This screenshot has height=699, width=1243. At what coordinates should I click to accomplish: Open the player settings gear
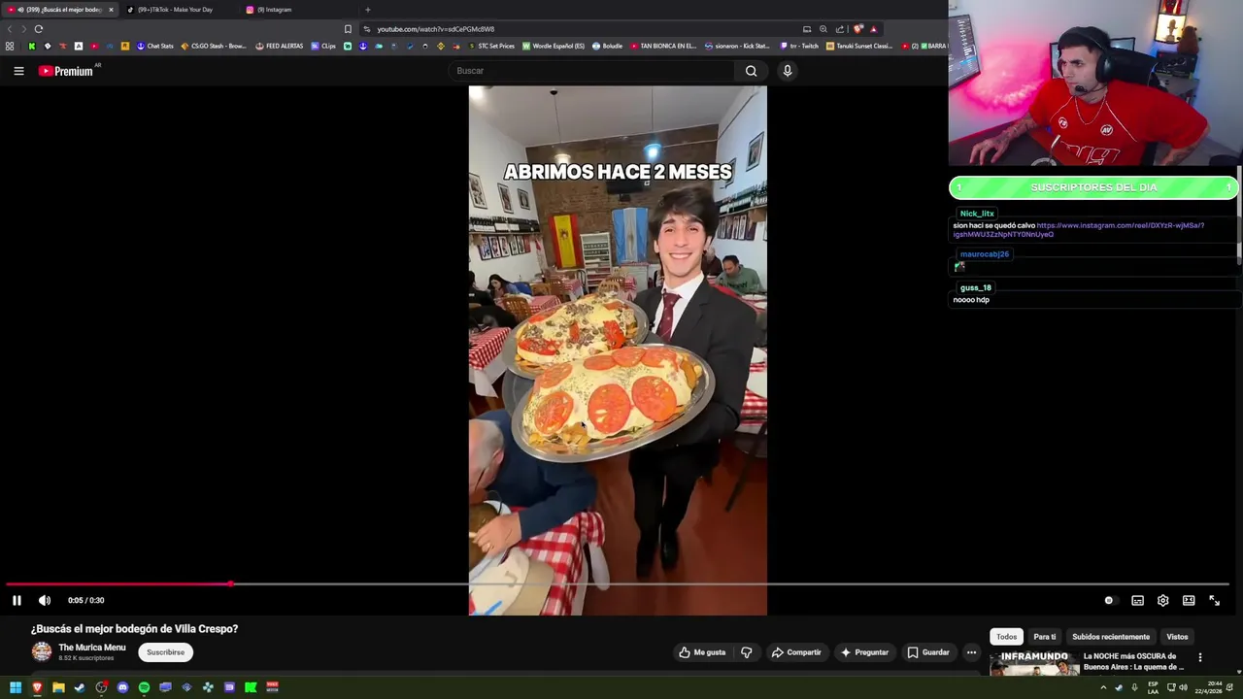1163,600
